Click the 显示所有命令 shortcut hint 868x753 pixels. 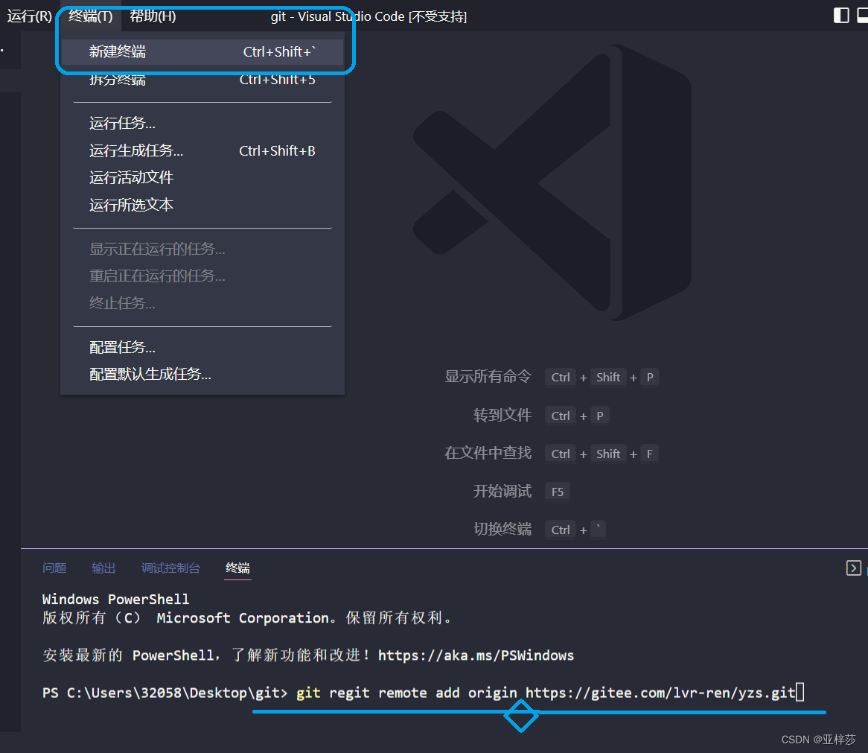(x=488, y=377)
